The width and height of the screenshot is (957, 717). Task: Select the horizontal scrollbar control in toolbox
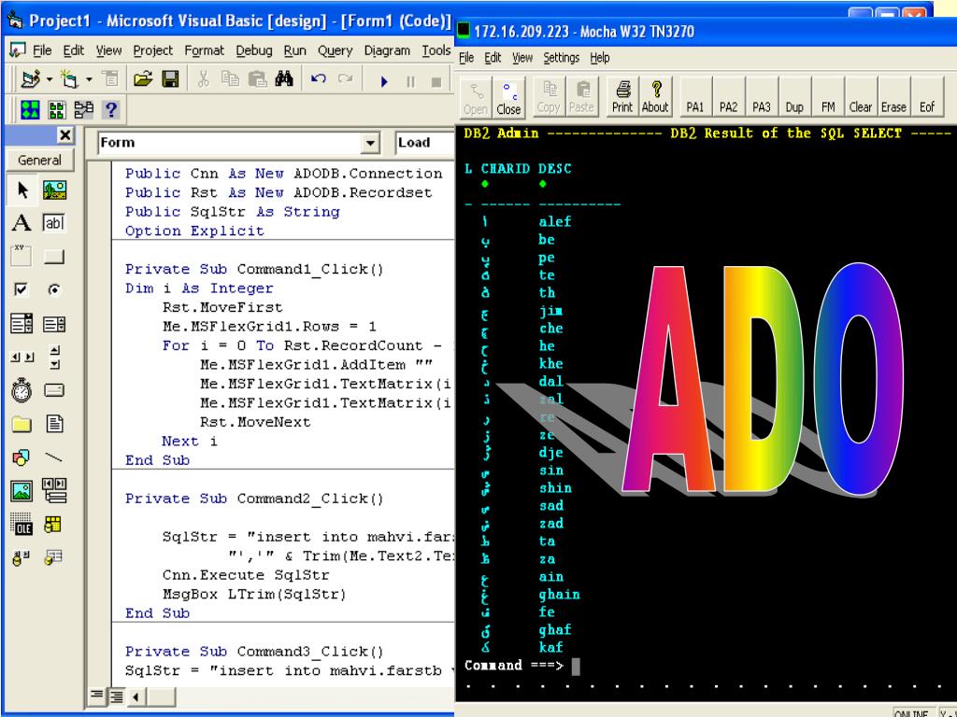[x=22, y=358]
